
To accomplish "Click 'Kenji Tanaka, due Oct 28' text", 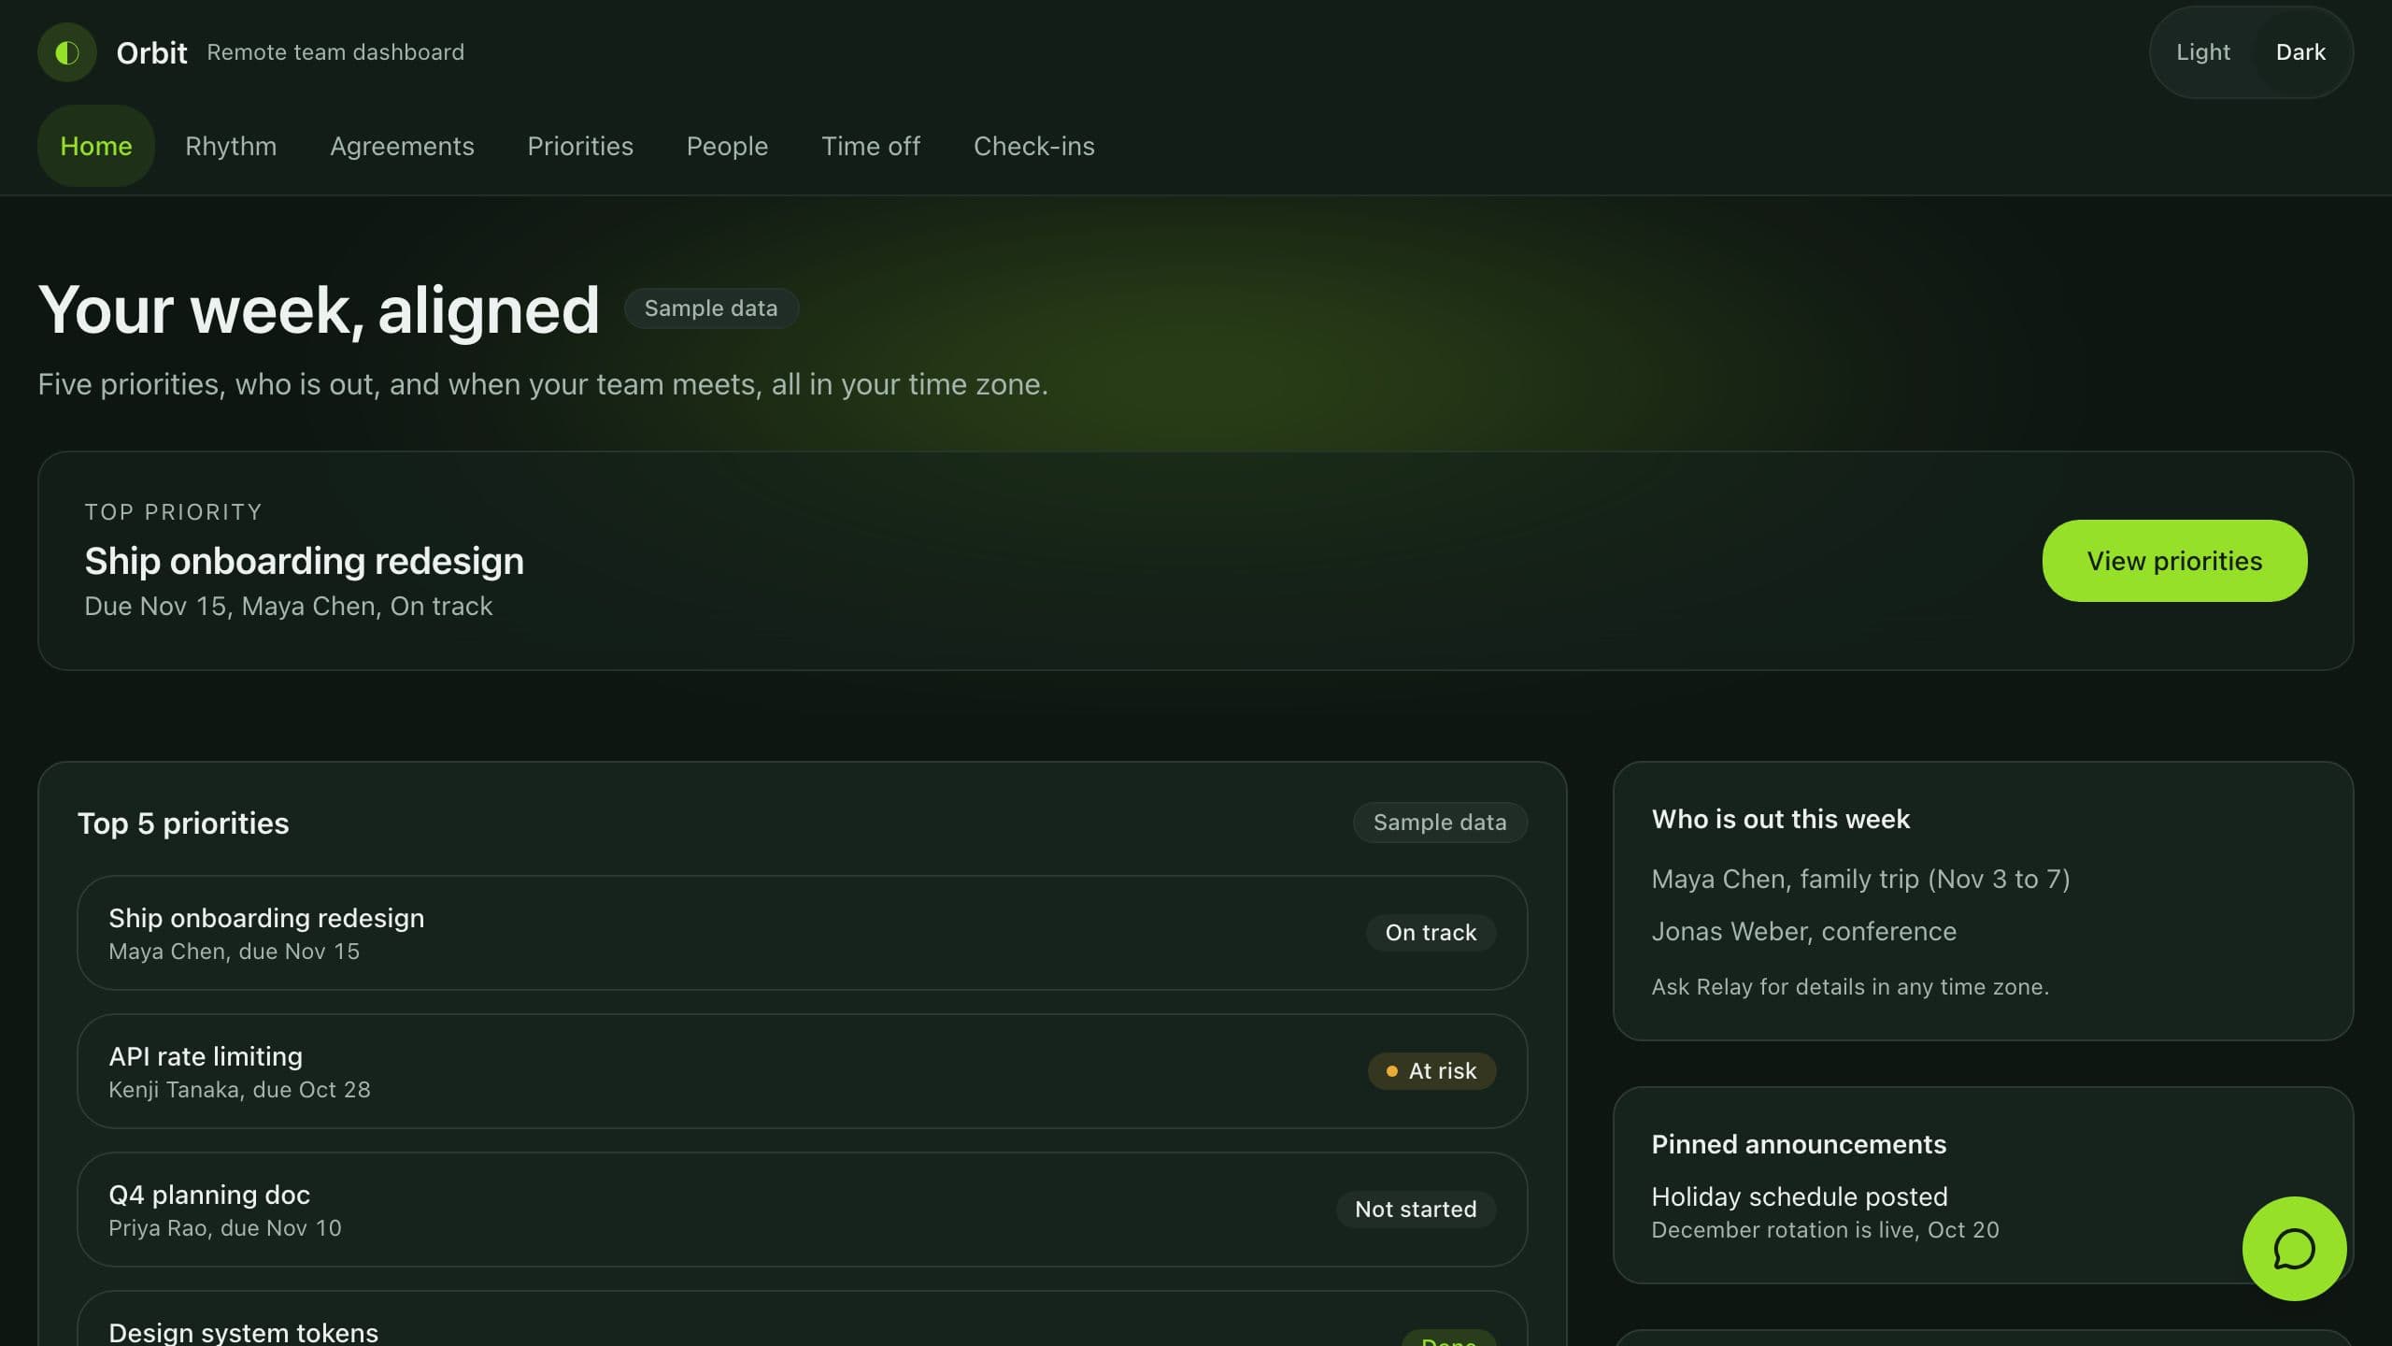I will (x=239, y=1090).
